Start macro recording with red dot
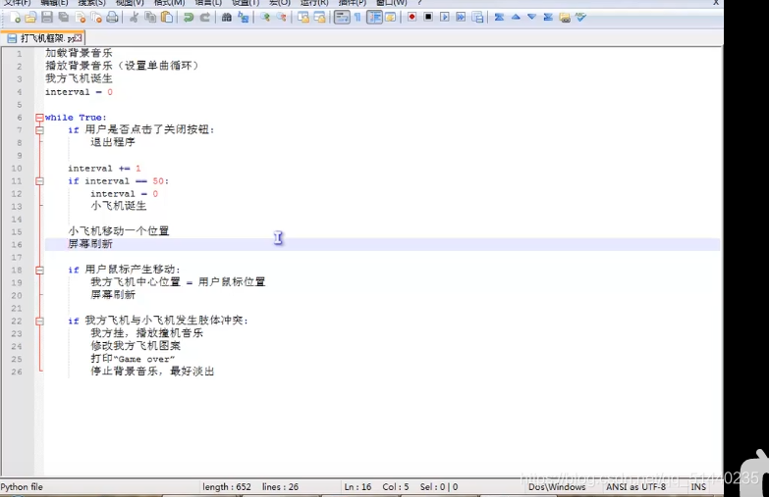769x497 pixels. pyautogui.click(x=412, y=17)
